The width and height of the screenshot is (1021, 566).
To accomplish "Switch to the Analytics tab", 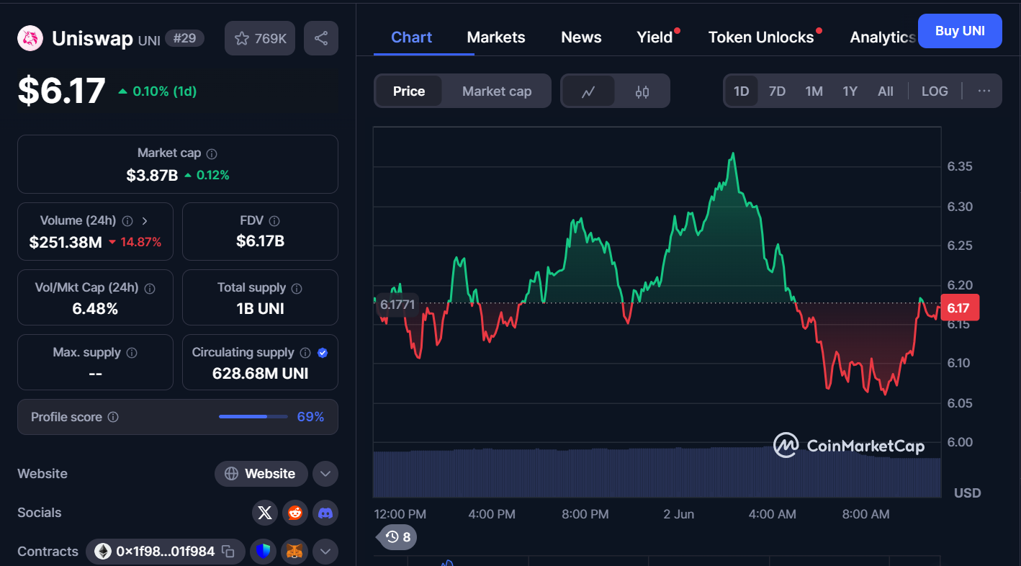I will tap(883, 37).
